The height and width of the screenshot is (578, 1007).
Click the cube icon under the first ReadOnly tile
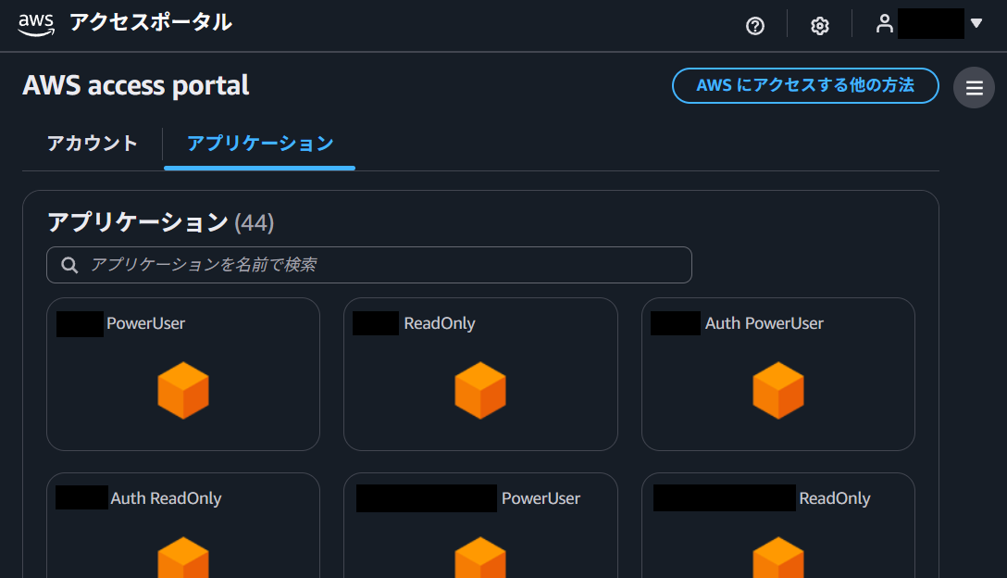[x=479, y=390]
